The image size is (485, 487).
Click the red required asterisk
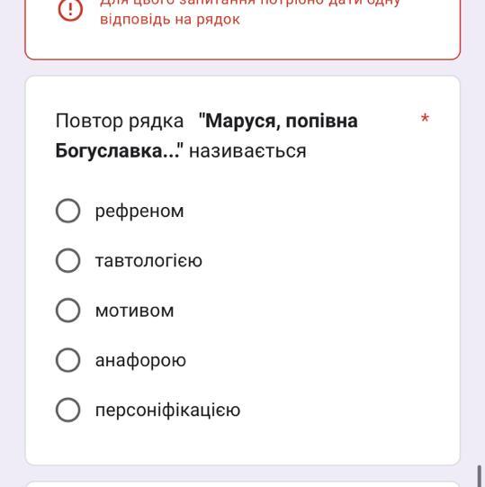point(425,119)
